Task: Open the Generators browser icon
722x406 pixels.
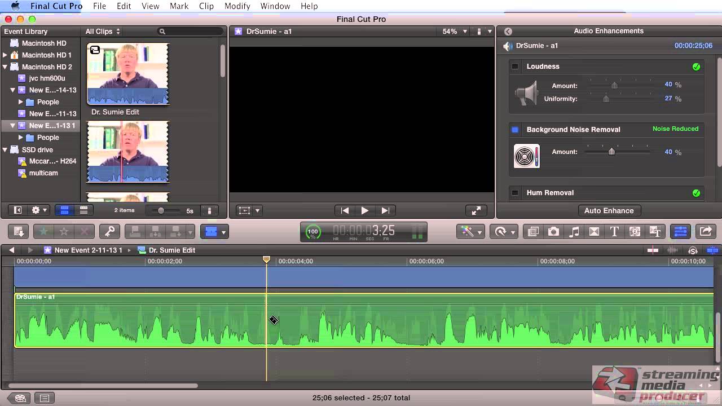Action: click(x=635, y=231)
